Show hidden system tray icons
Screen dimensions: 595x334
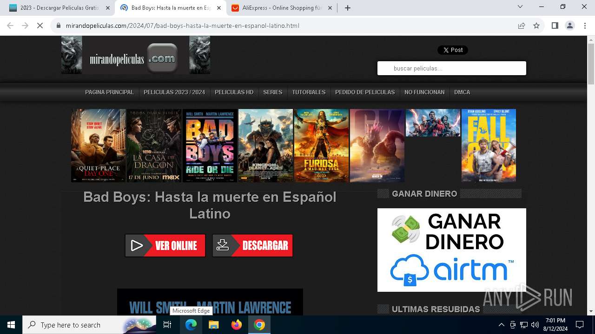tap(501, 325)
